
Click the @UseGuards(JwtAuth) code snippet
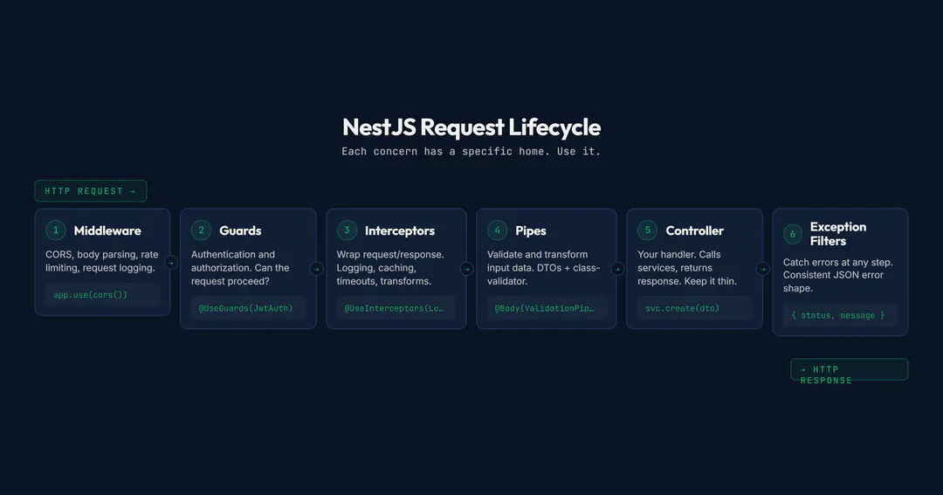pos(248,308)
